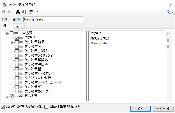Select the タンパク質の説明 tree label
Viewport: 175px width, 113px height.
click(x=36, y=51)
